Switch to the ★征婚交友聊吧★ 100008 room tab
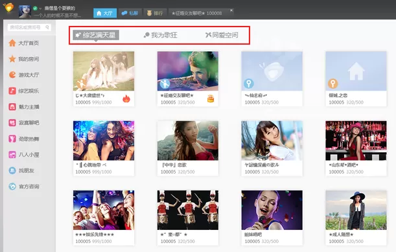The image size is (396, 252). (197, 13)
